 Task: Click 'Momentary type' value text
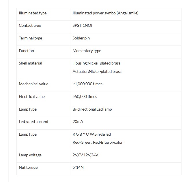pyautogui.click(x=87, y=51)
